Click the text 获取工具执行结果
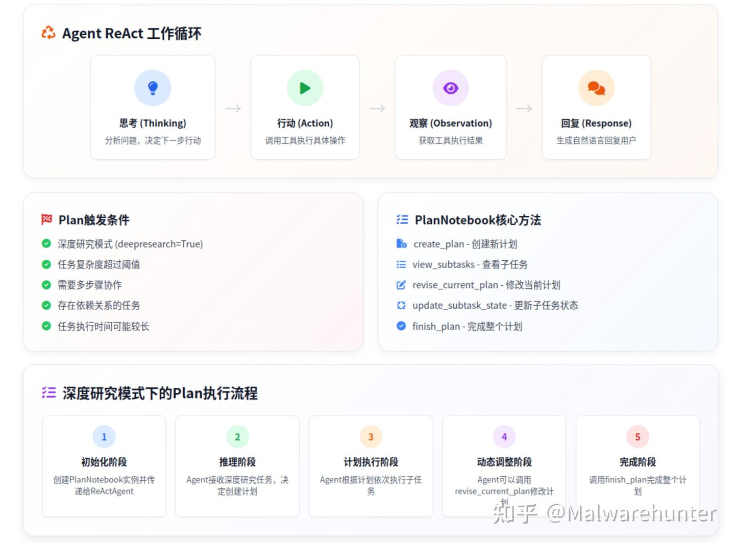735x543 pixels. coord(451,140)
